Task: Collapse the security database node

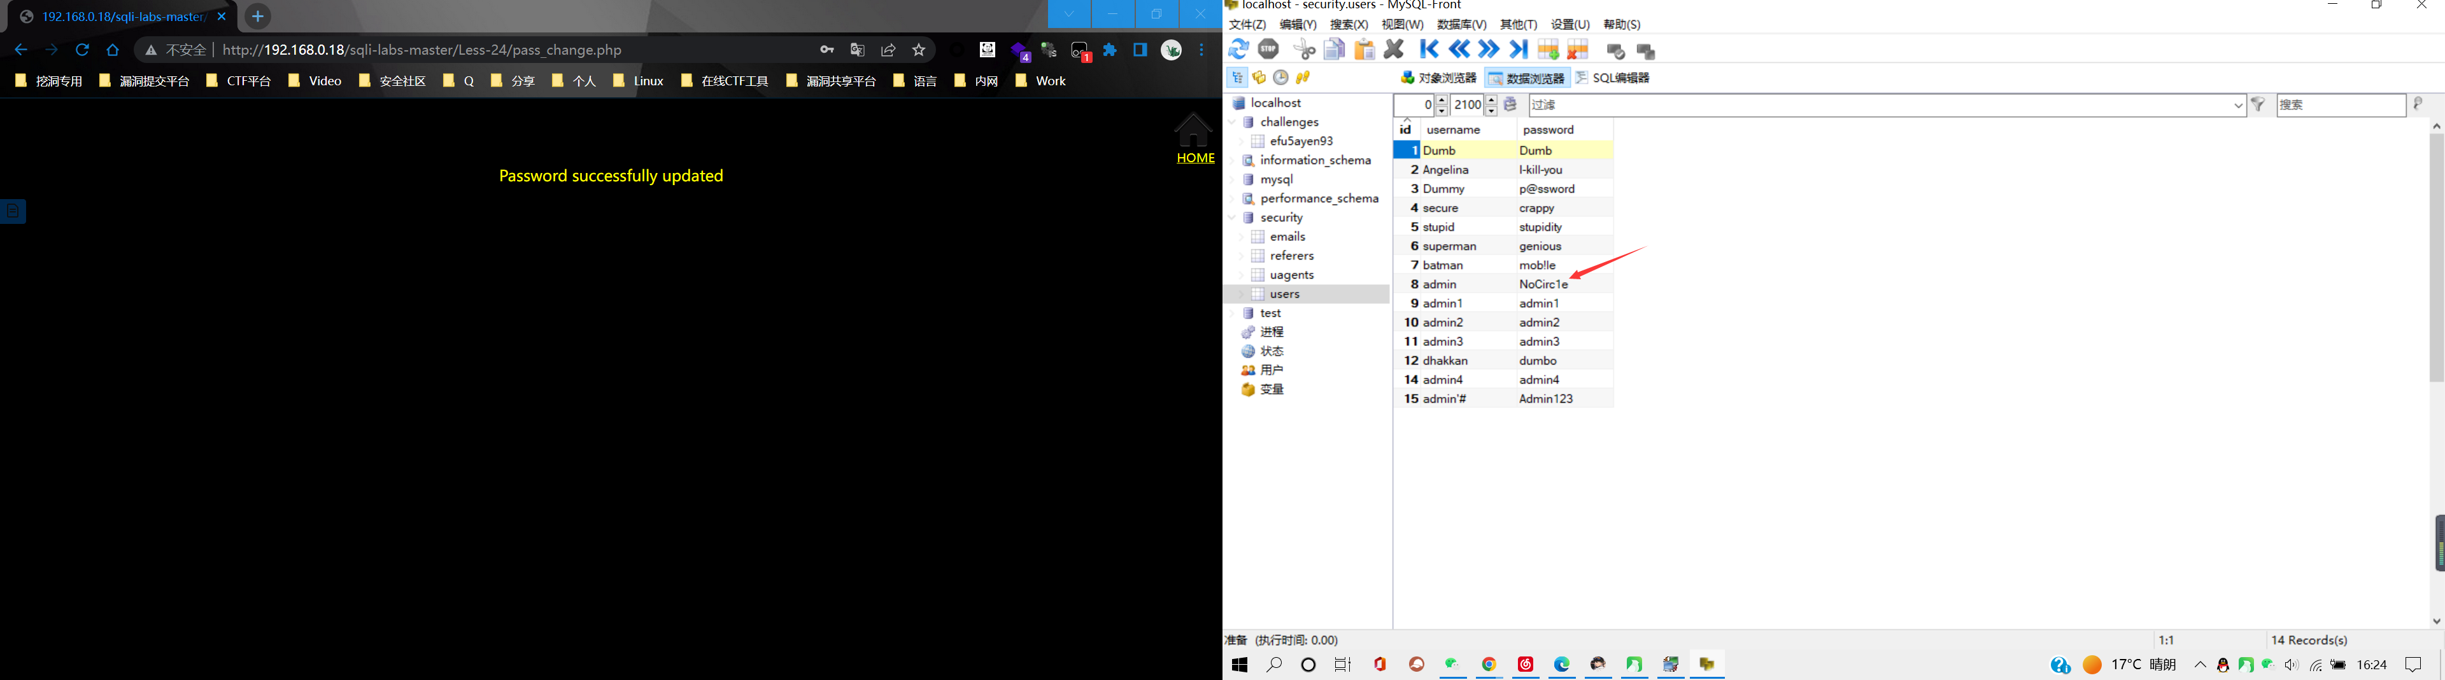Action: point(1232,217)
